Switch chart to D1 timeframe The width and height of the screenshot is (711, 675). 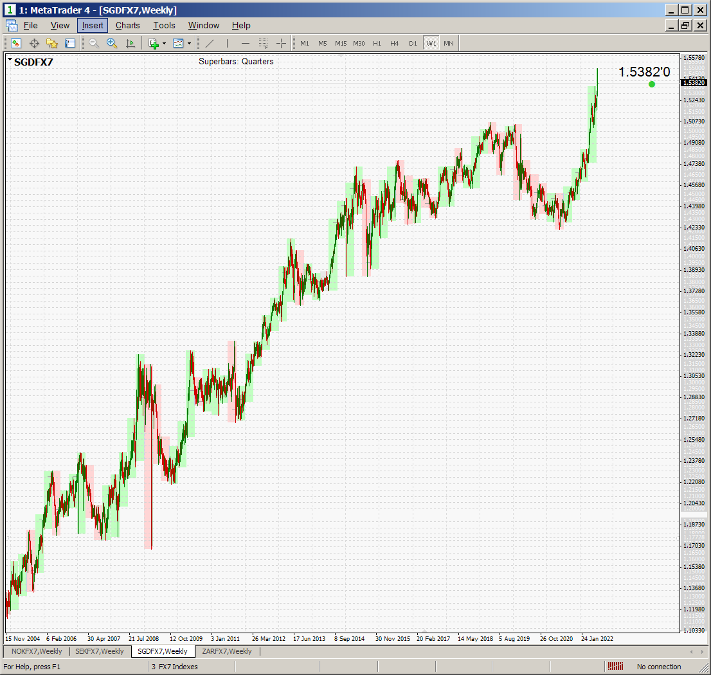pos(413,43)
